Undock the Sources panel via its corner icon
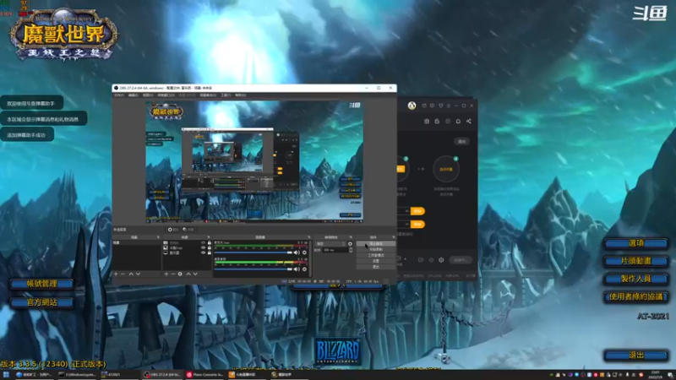 tap(208, 237)
